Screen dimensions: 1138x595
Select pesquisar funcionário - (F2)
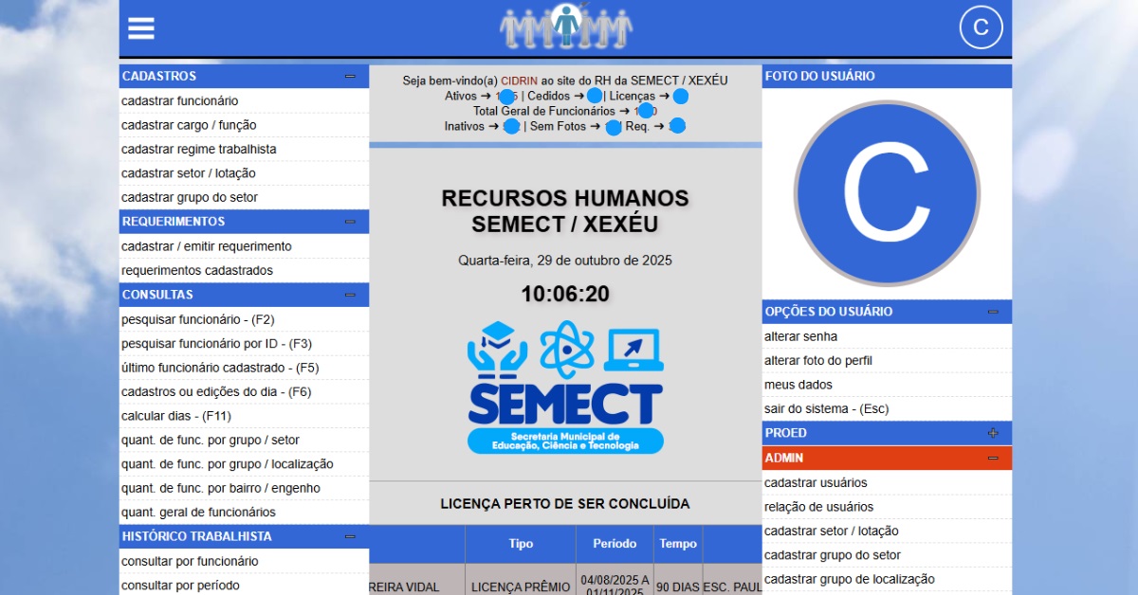[198, 319]
